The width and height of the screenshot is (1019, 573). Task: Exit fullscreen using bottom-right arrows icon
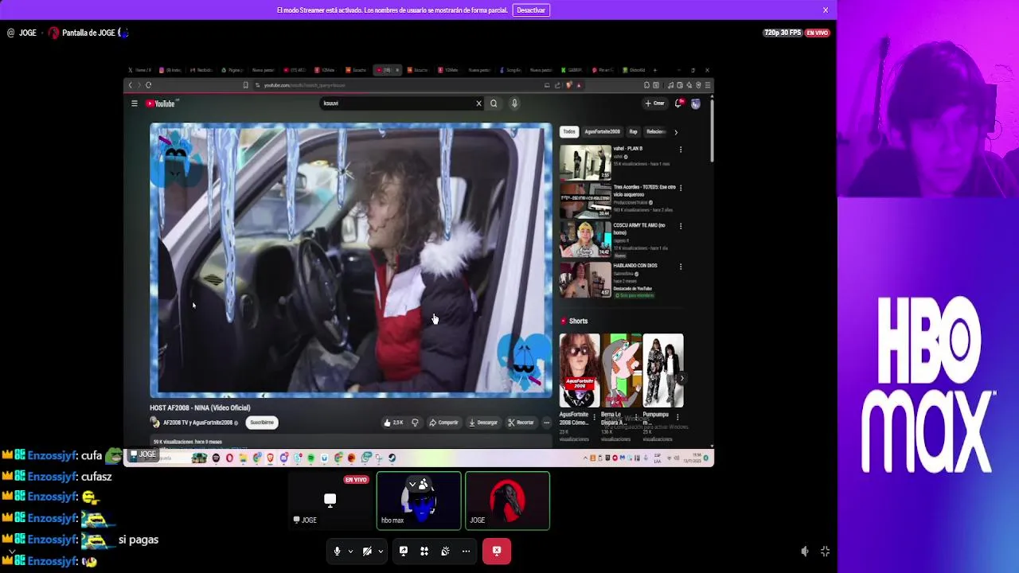[x=825, y=551]
